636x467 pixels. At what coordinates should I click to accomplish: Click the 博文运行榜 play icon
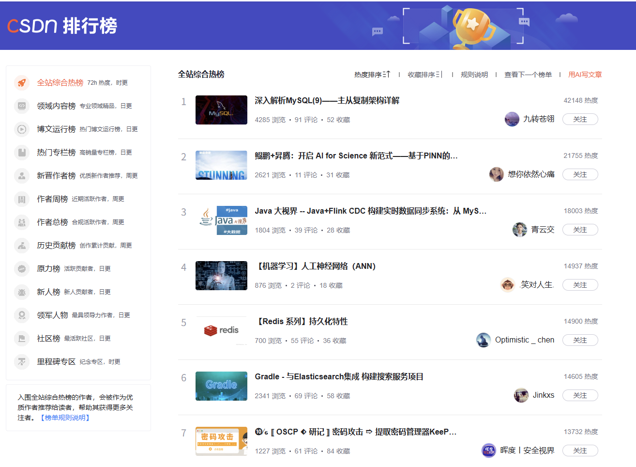(x=22, y=129)
